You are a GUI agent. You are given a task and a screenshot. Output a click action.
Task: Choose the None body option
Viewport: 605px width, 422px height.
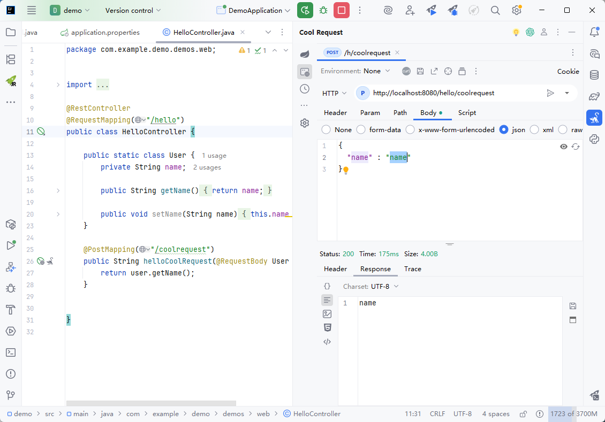pyautogui.click(x=326, y=129)
